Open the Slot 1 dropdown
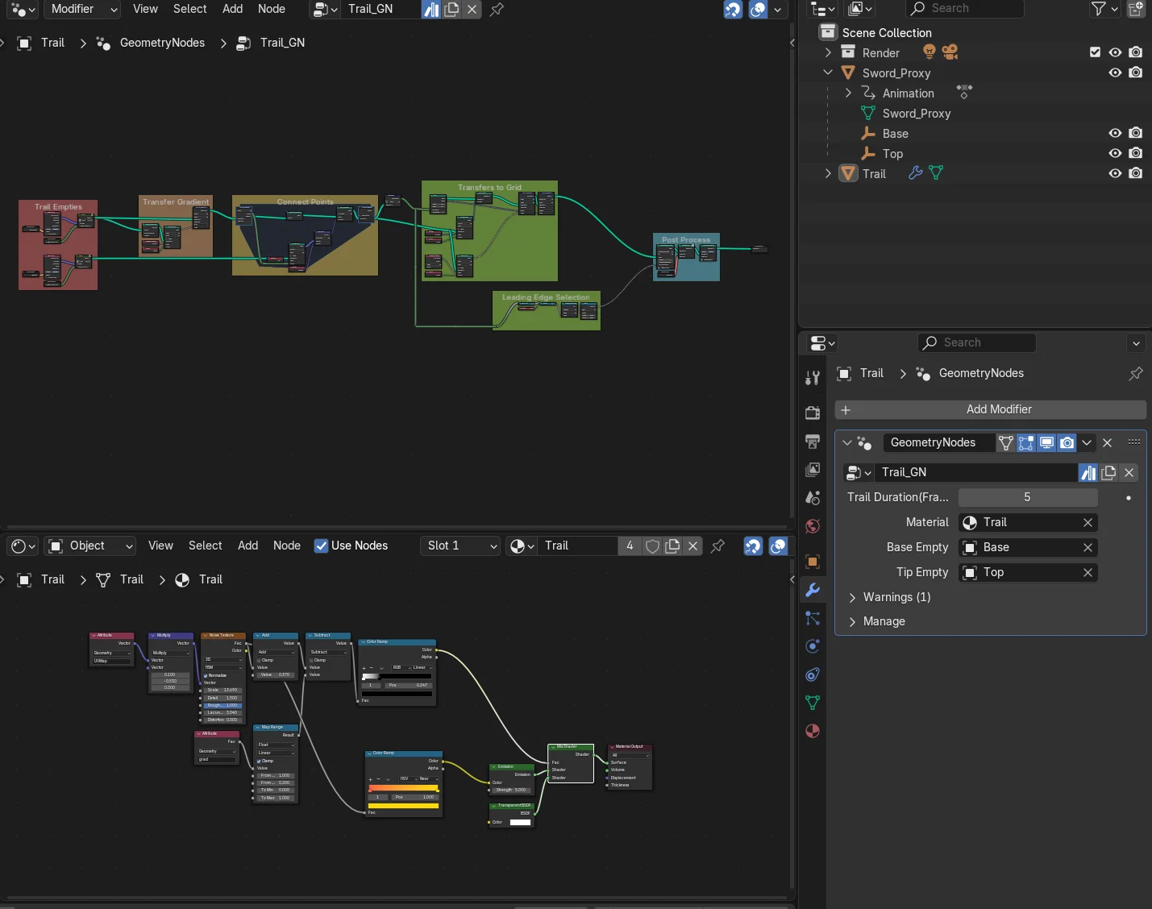 click(x=460, y=546)
